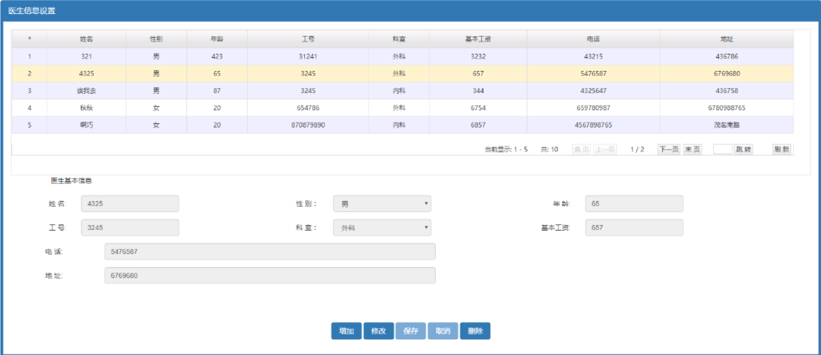
Task: Open the 性别 gender dropdown
Action: (x=382, y=203)
